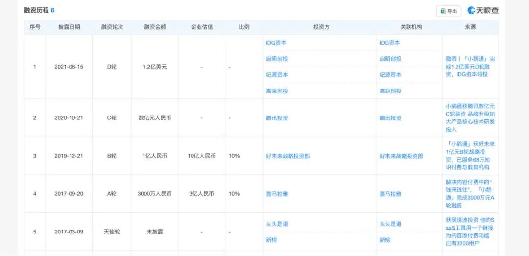Select the date 2020-10-21
Viewport: 529px width, 256px height.
tap(69, 118)
